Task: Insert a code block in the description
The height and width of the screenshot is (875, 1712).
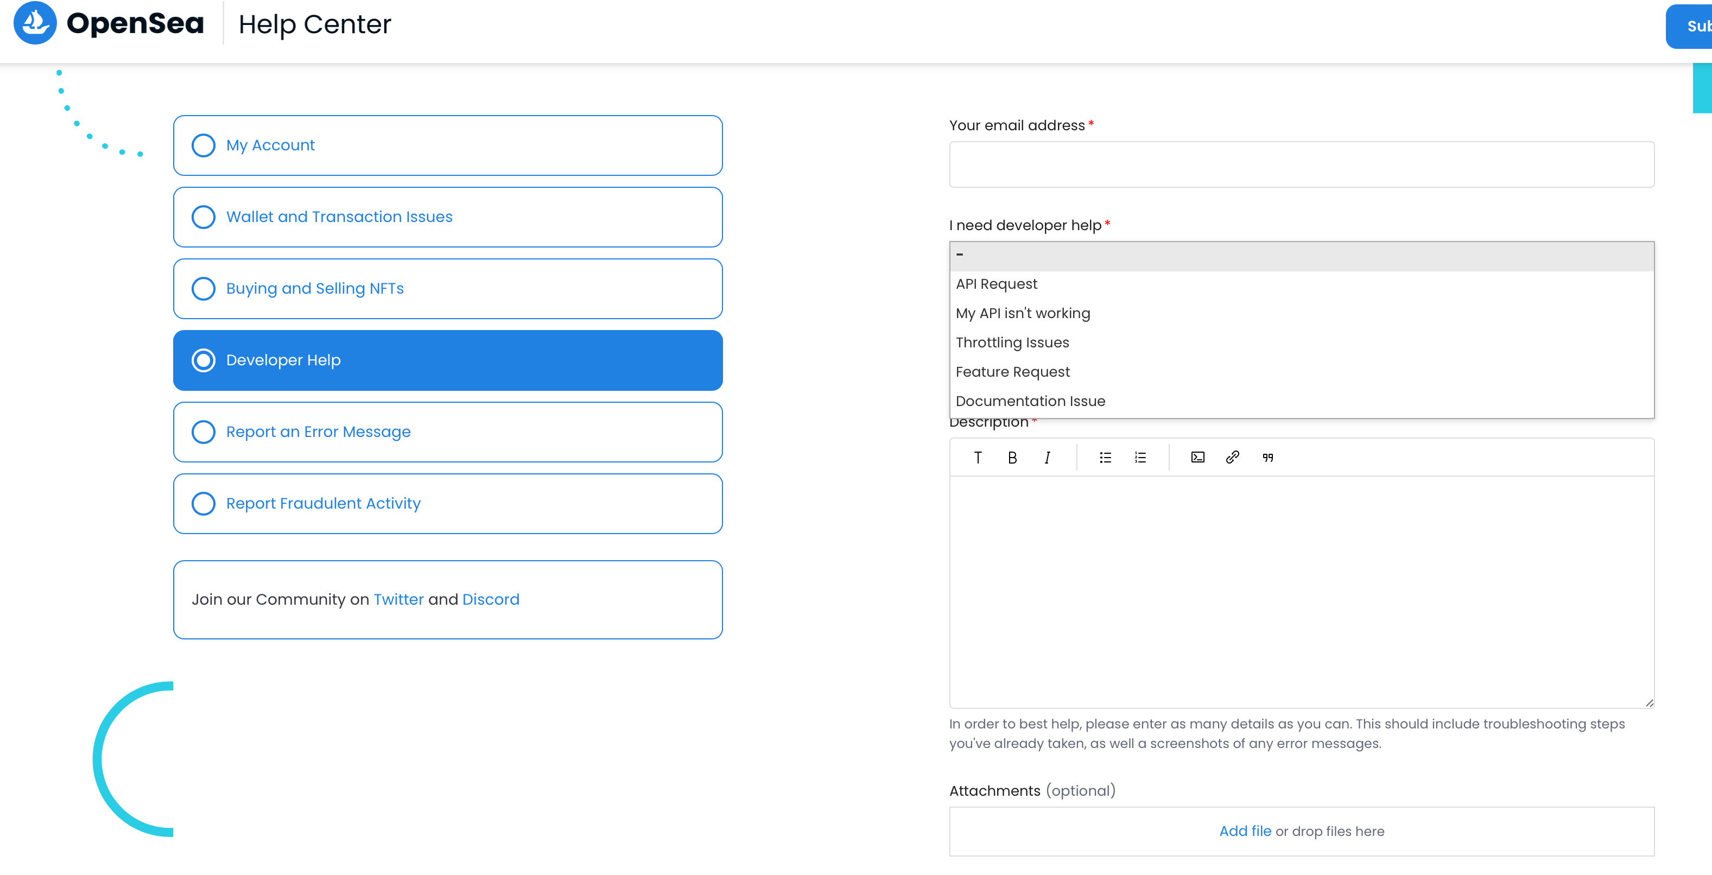Action: (x=1196, y=457)
